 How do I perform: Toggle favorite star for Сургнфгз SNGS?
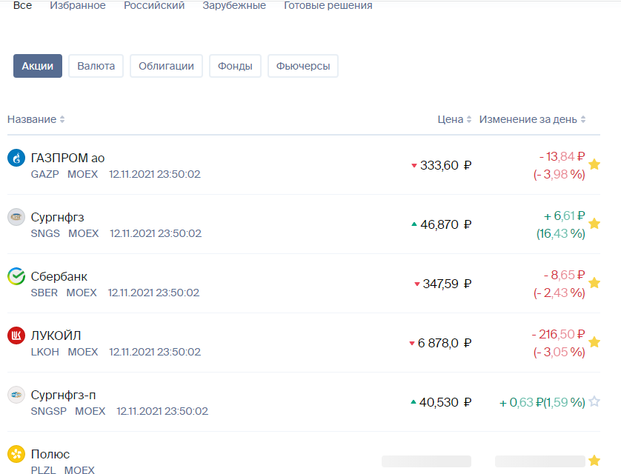tap(594, 224)
